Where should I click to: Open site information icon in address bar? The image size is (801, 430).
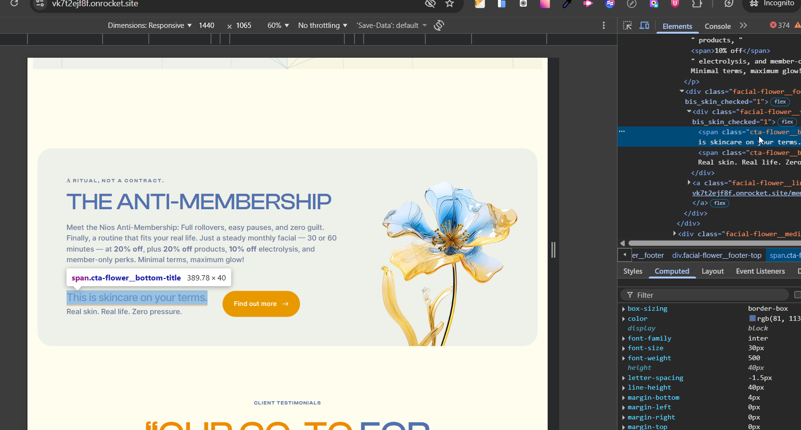click(40, 4)
